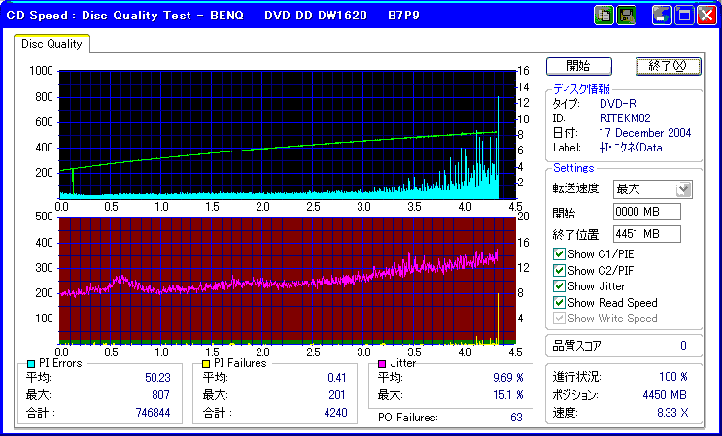
Task: Click the PI Errors total 746844
Action: (x=153, y=412)
